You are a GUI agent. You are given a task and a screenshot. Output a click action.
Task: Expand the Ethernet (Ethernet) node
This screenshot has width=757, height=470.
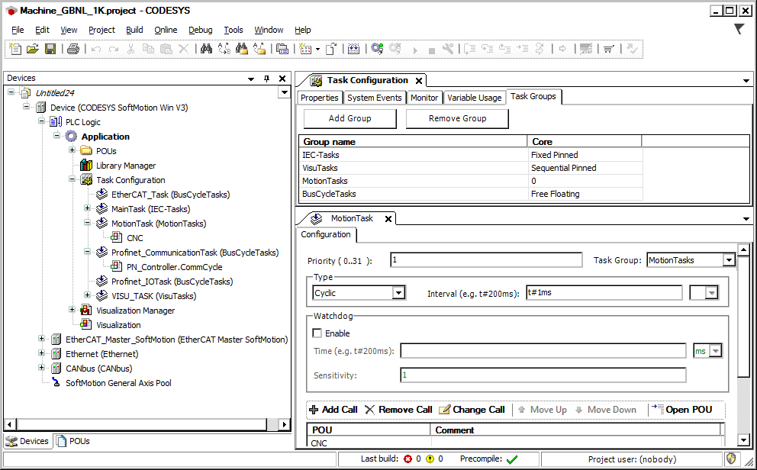tap(41, 353)
